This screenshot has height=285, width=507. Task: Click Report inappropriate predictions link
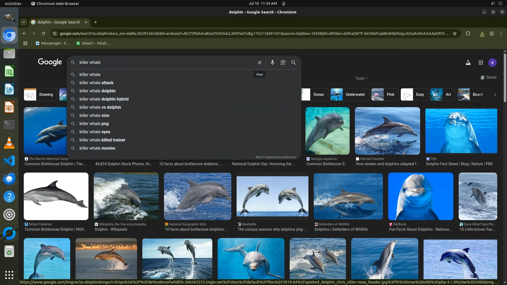(x=275, y=157)
